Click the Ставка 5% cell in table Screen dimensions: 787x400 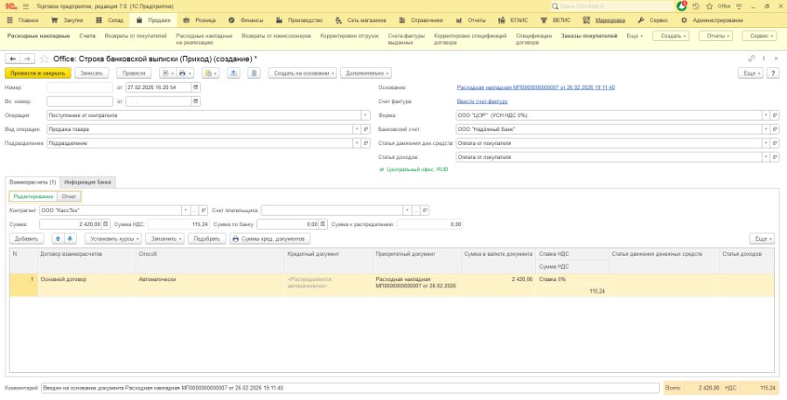point(572,279)
